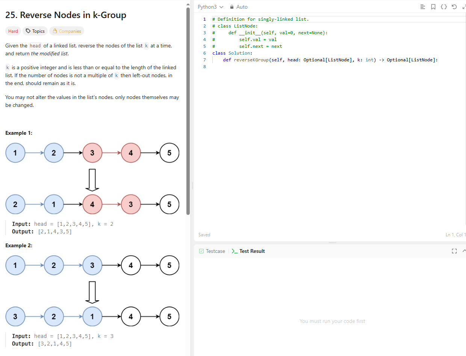Expand the code editor to full screen
The image size is (466, 356).
pyautogui.click(x=464, y=7)
